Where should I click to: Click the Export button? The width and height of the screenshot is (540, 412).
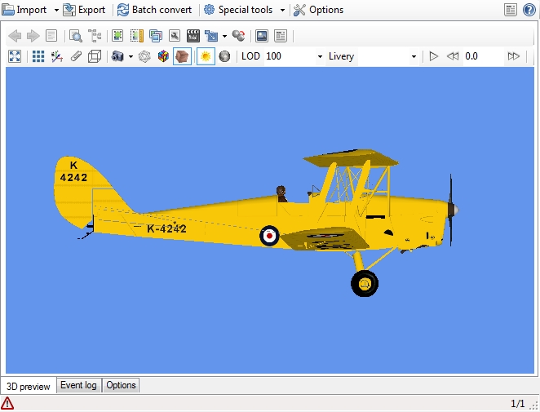[85, 10]
